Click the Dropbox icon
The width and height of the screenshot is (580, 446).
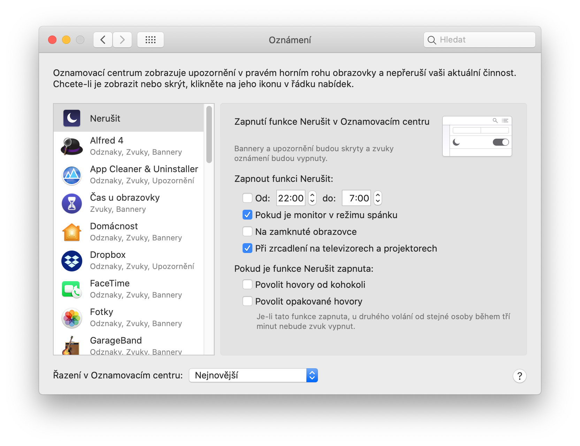pyautogui.click(x=72, y=261)
